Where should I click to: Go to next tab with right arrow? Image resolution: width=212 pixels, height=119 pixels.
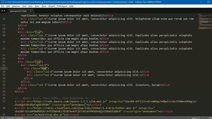tap(5, 11)
